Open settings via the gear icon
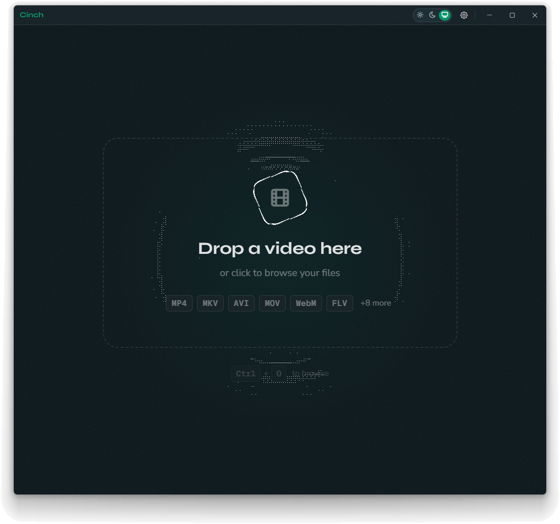560x524 pixels. point(464,15)
